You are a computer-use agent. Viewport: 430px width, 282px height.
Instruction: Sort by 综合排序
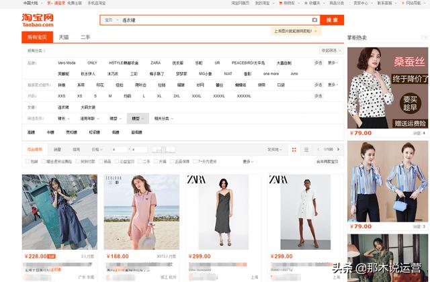(x=35, y=150)
